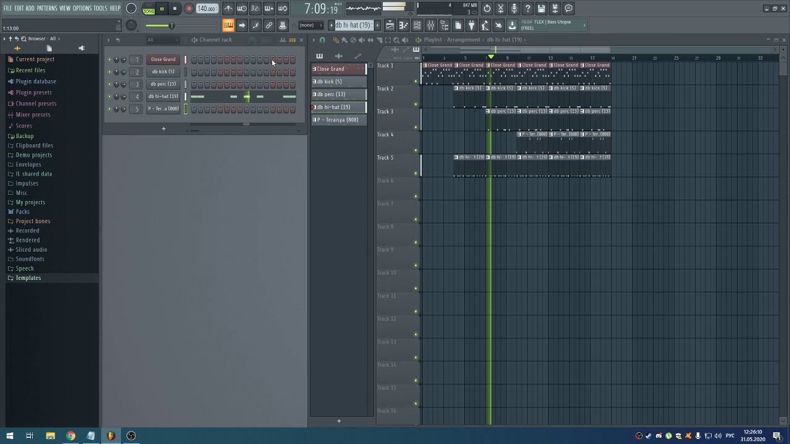Image resolution: width=790 pixels, height=444 pixels.
Task: Toggle the Track 3 mute light
Action: pyautogui.click(x=415, y=128)
